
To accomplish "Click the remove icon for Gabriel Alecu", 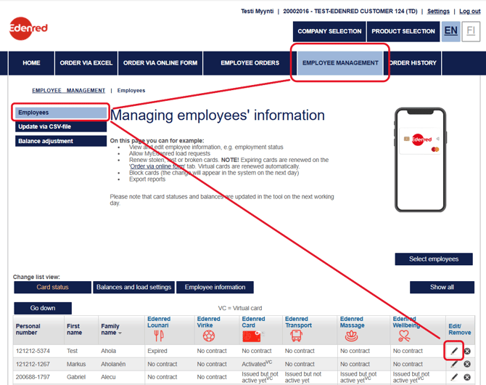I will (467, 377).
